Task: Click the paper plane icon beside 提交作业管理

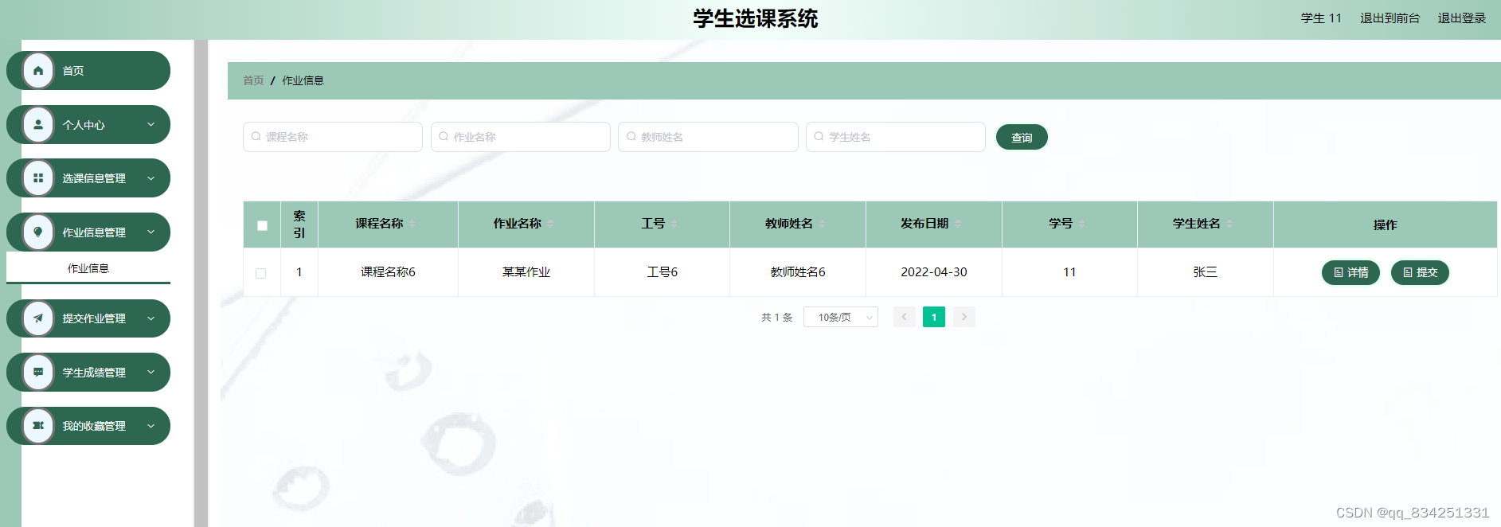Action: point(38,318)
